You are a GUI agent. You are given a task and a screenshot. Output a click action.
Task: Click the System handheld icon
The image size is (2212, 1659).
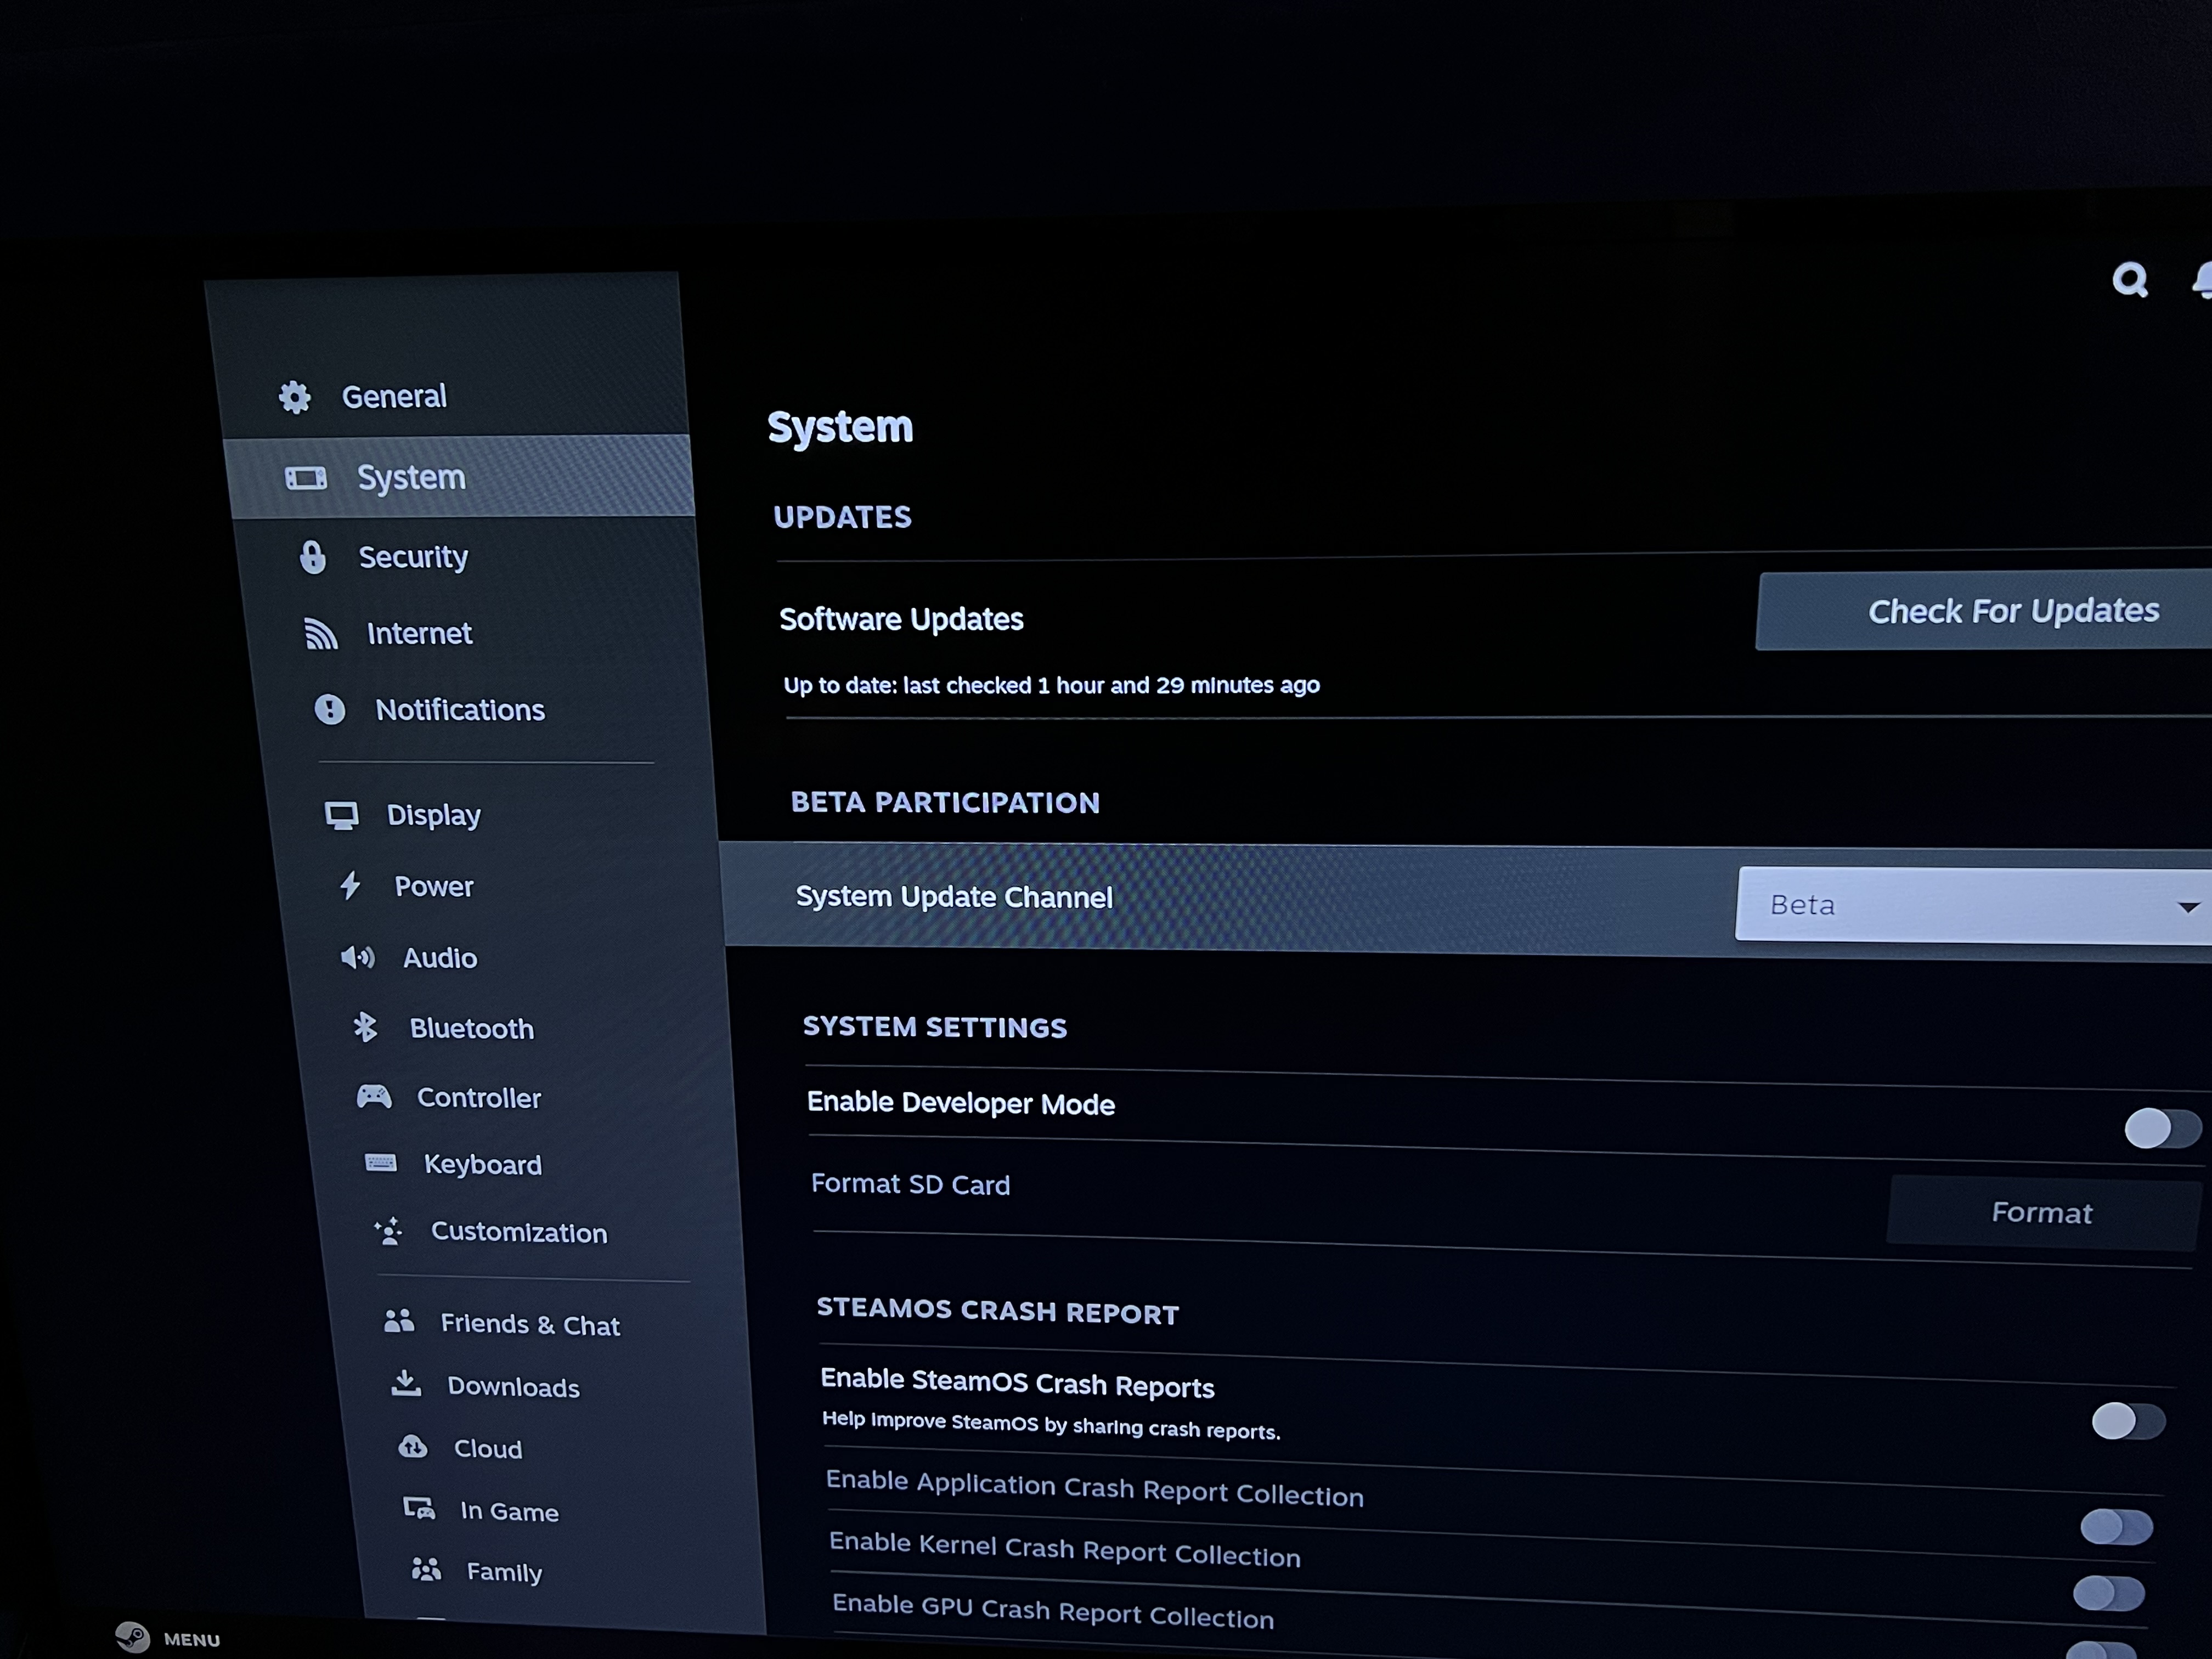pyautogui.click(x=306, y=478)
